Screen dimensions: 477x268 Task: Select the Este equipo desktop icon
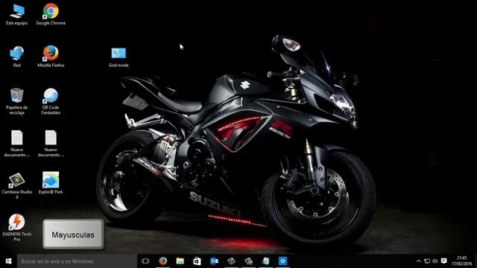tap(16, 14)
